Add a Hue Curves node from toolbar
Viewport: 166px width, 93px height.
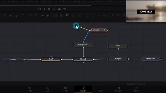36,16
